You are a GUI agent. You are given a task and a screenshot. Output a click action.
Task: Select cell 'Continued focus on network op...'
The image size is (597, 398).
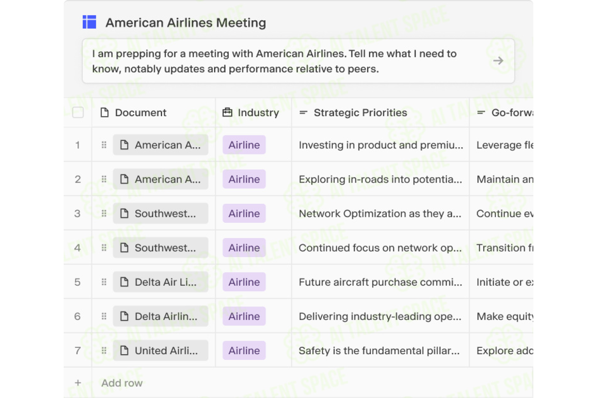tap(380, 248)
